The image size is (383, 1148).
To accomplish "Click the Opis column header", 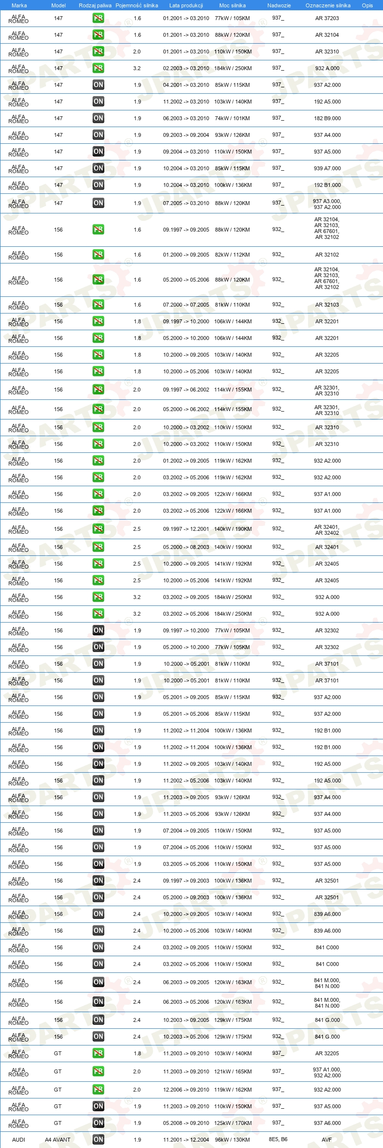I will (367, 5).
